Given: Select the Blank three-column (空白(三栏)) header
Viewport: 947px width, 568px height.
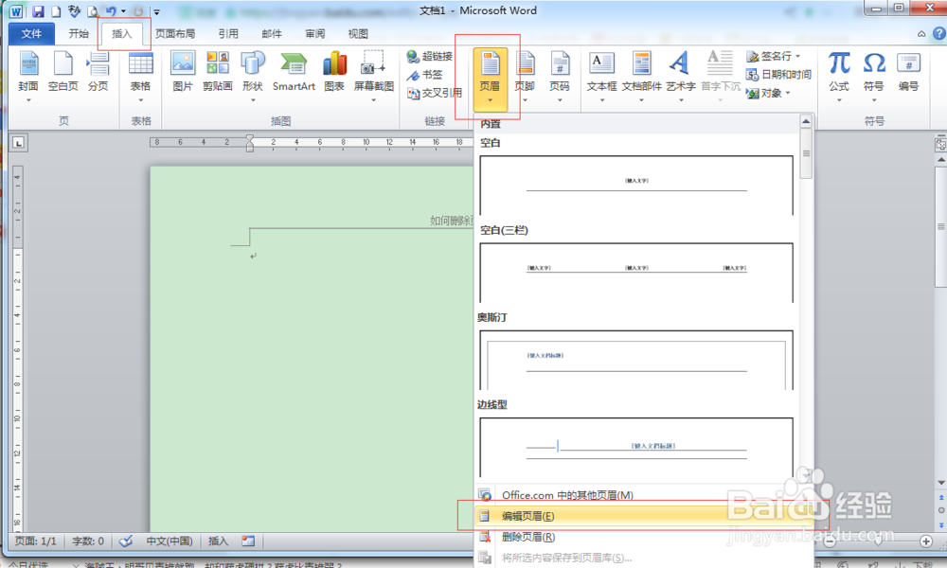Looking at the screenshot, I should (636, 273).
